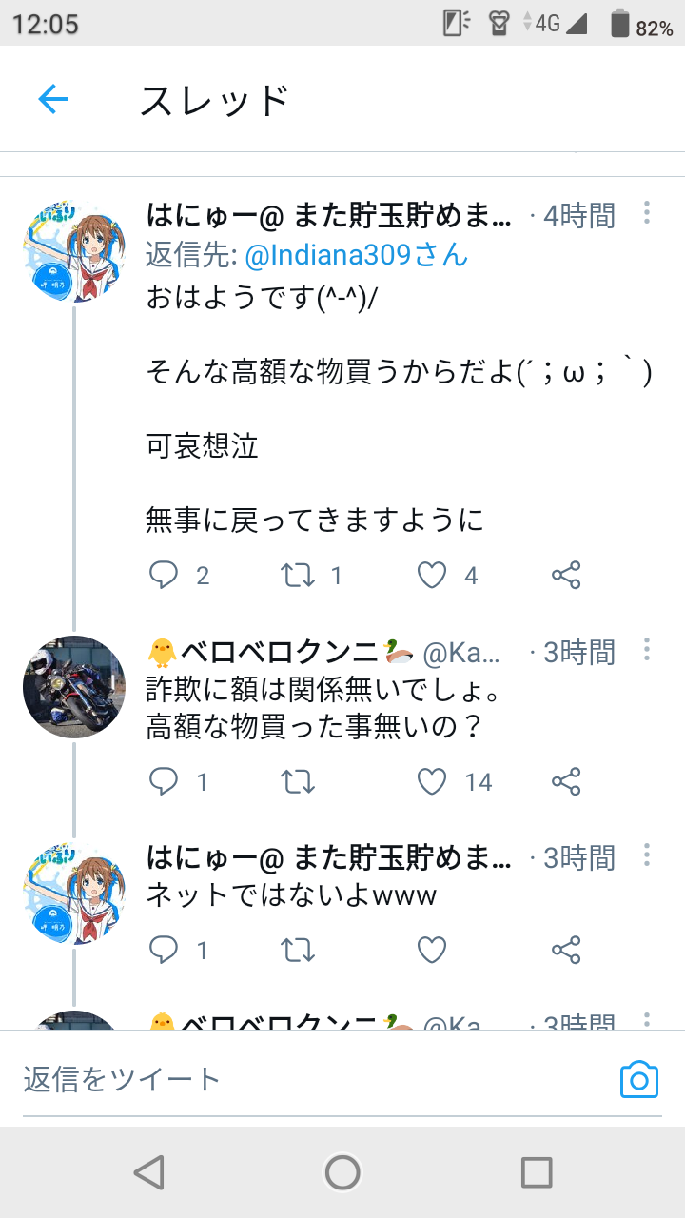Image resolution: width=685 pixels, height=1218 pixels.
Task: Like the tweet with 14 likes
Action: pyautogui.click(x=432, y=781)
